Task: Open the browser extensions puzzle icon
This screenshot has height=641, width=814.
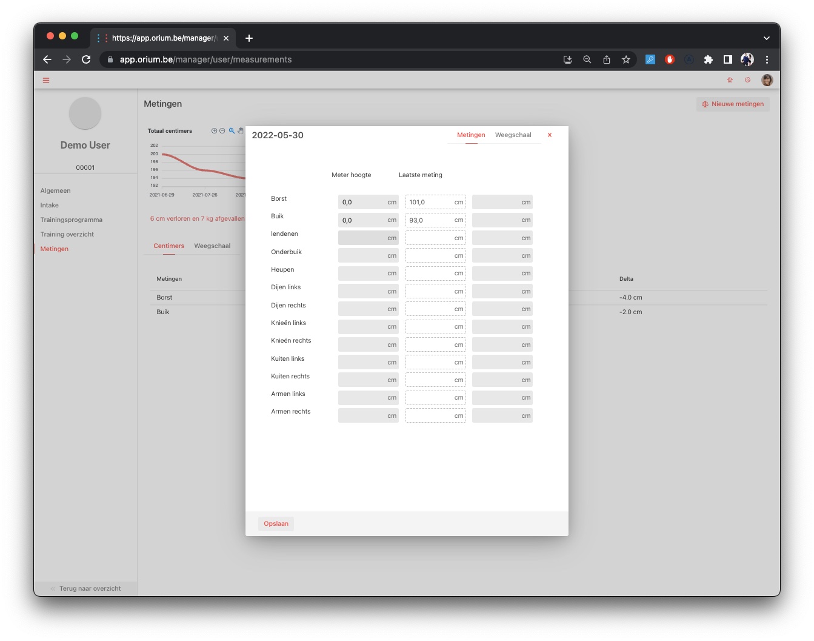Action: [x=708, y=59]
